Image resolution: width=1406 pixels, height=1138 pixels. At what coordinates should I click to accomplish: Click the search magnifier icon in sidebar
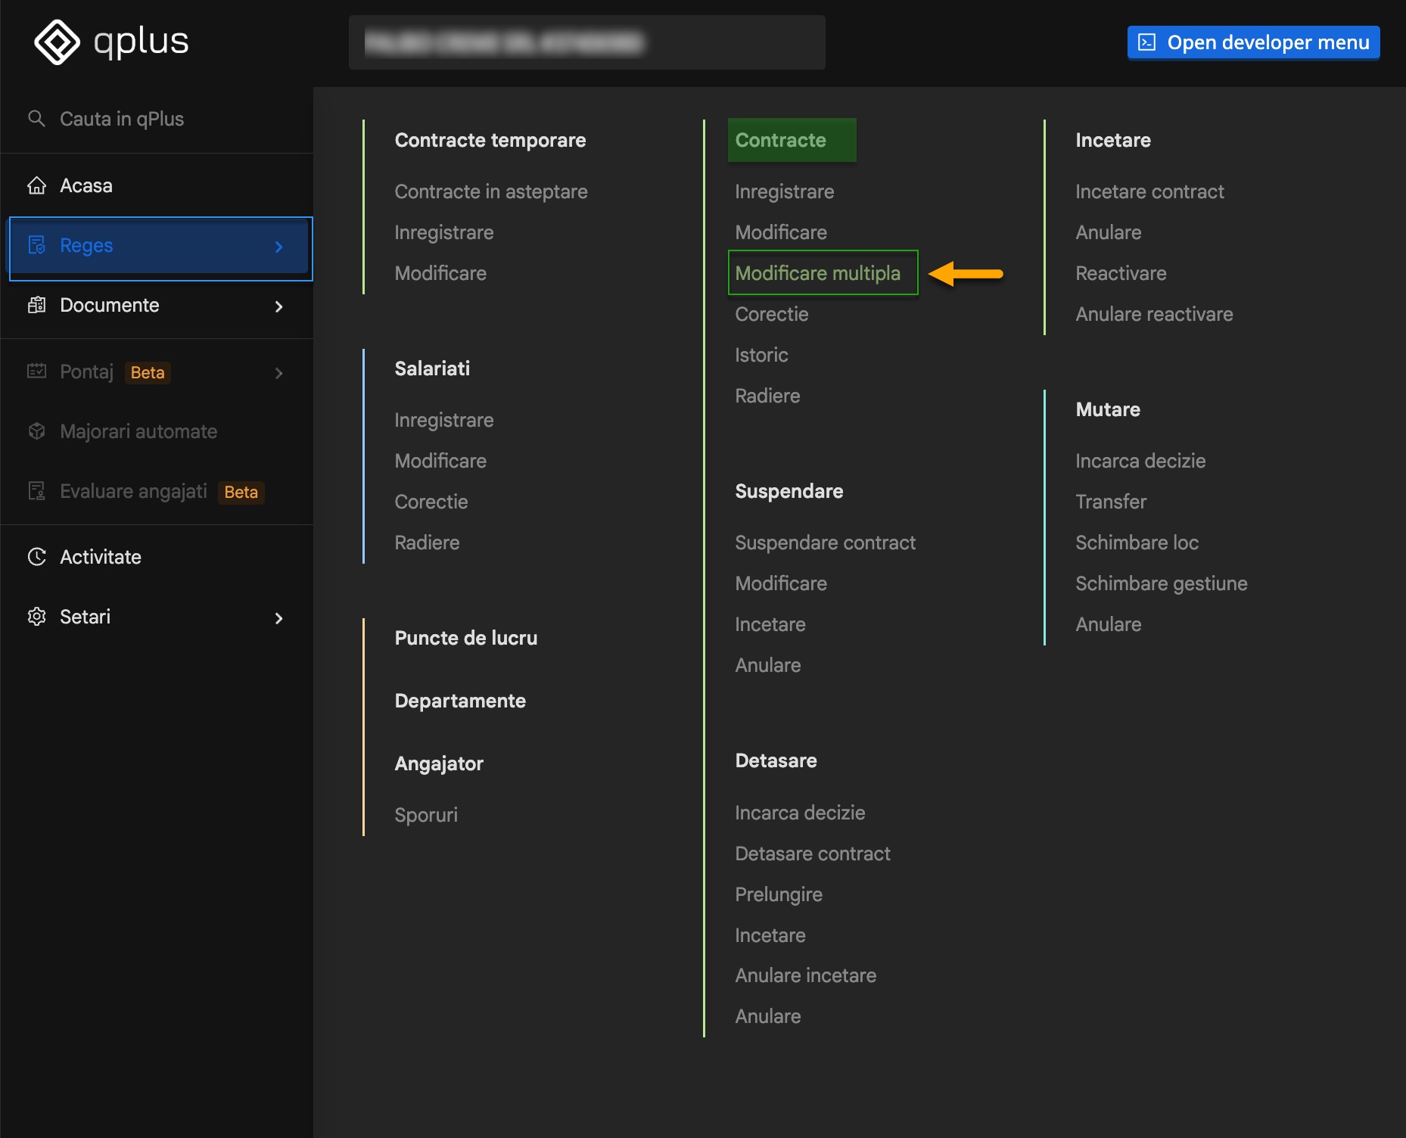tap(36, 118)
